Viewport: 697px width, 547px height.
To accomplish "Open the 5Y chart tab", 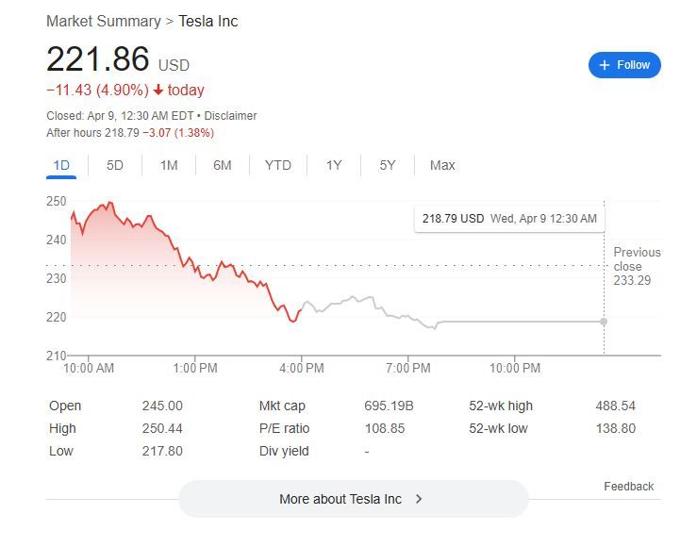I will point(388,165).
